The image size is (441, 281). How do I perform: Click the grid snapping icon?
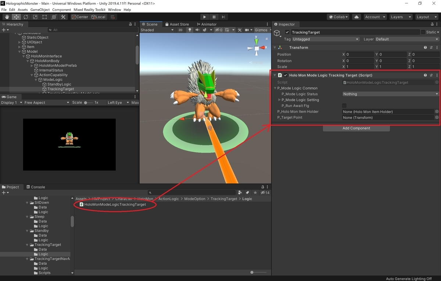[x=112, y=17]
